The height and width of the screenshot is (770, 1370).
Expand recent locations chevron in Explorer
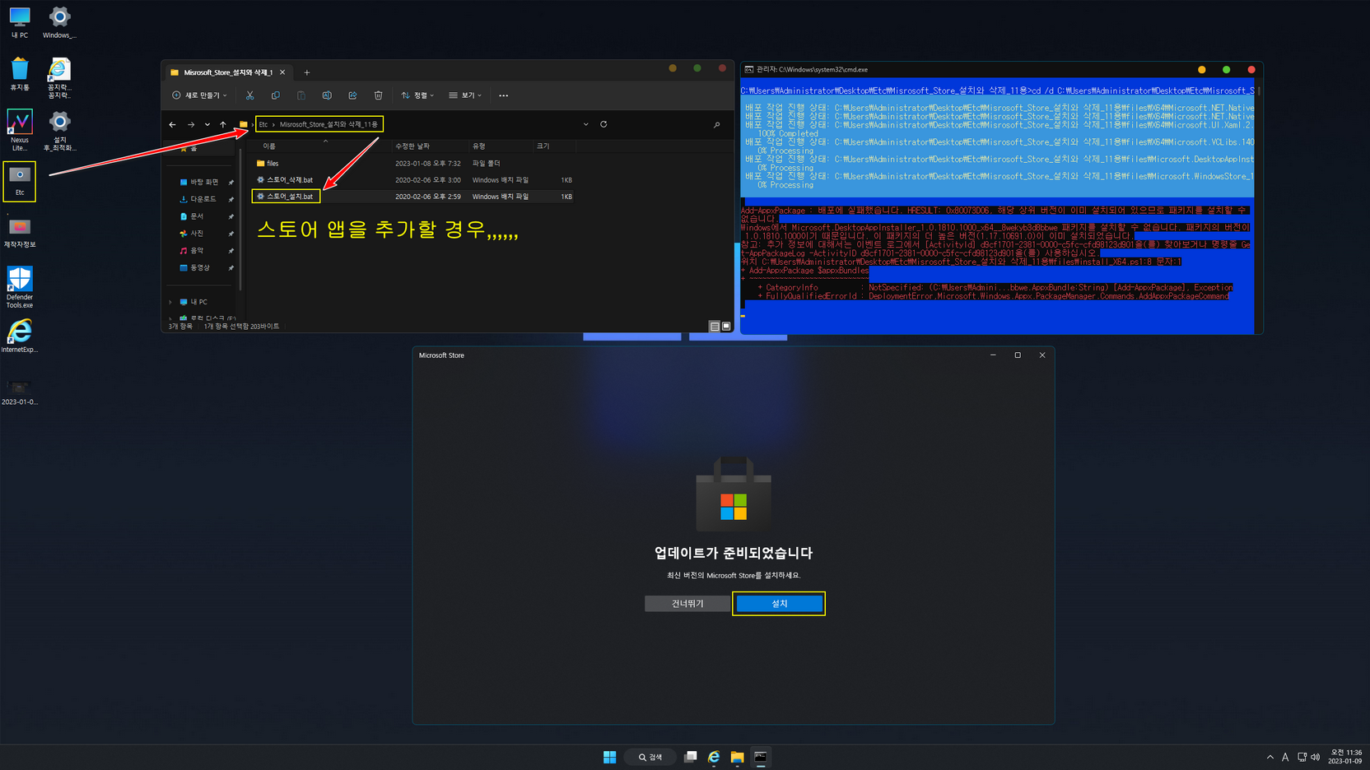[207, 124]
